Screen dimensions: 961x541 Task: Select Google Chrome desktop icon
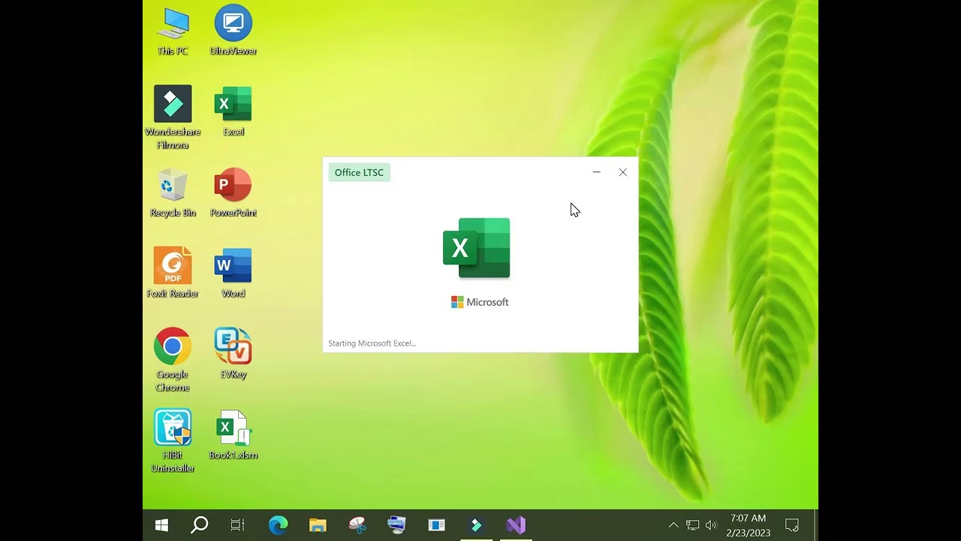(173, 359)
